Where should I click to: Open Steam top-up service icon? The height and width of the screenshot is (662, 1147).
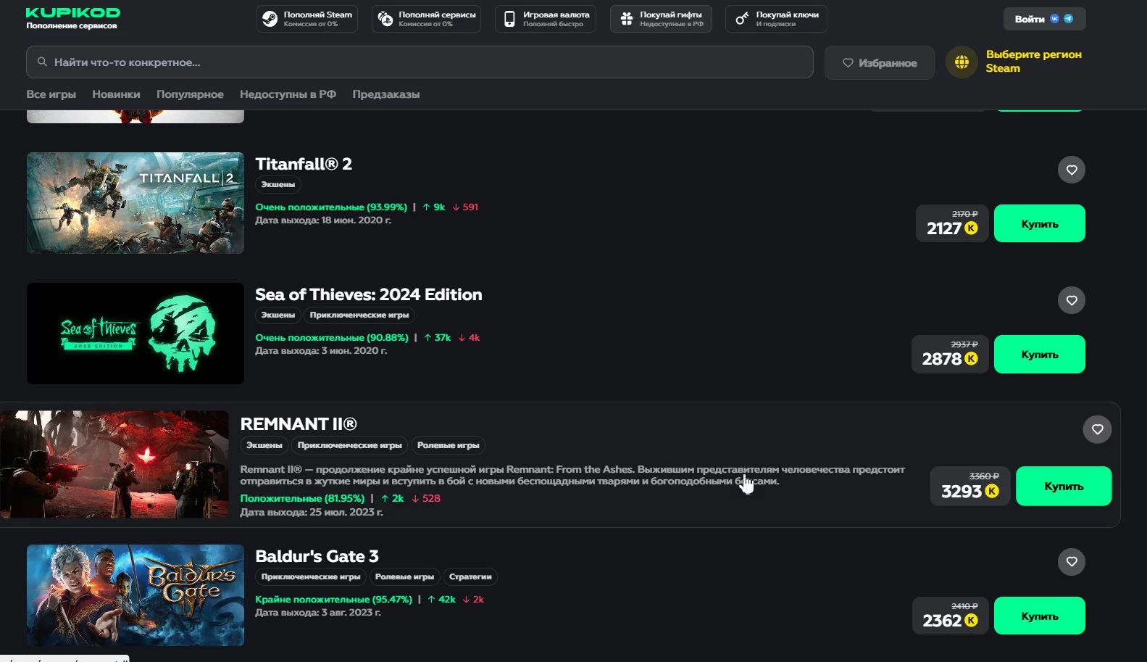pos(270,19)
